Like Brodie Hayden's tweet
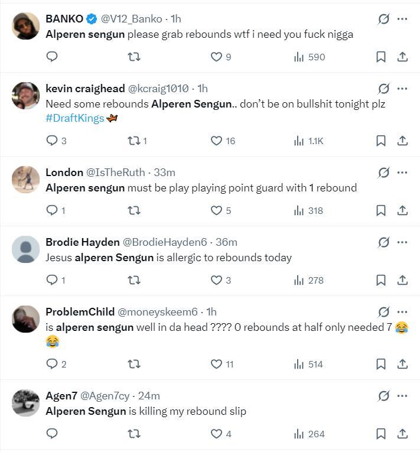Viewport: 420px width, 452px height. click(217, 280)
